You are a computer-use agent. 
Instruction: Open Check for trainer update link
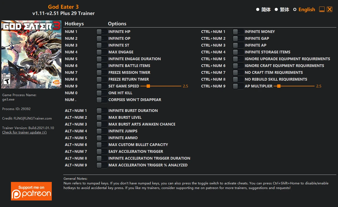pyautogui.click(x=24, y=132)
